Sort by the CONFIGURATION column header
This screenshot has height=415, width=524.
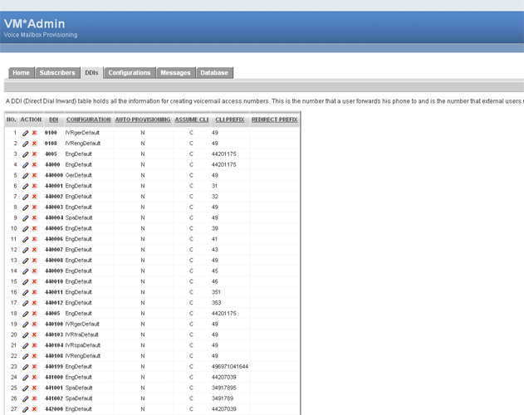pyautogui.click(x=89, y=120)
